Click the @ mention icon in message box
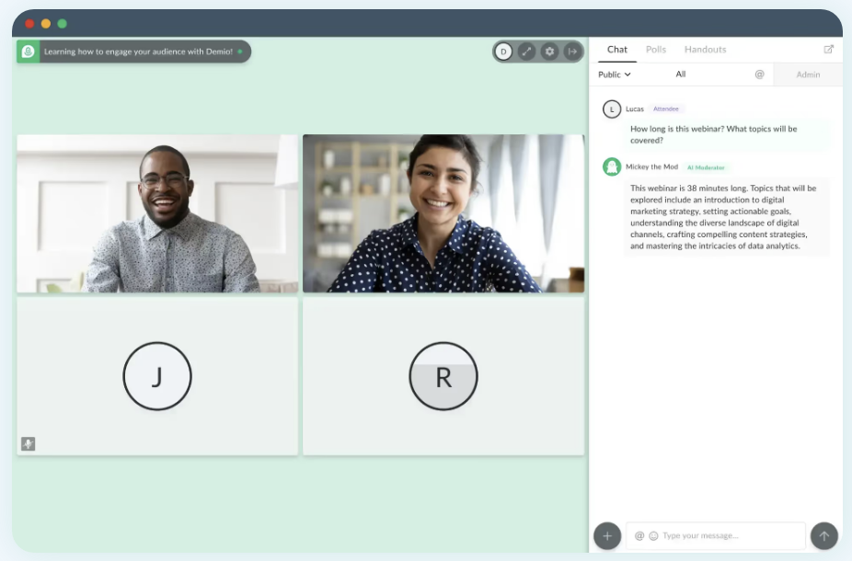Screen dimensions: 852x561 click(x=639, y=535)
